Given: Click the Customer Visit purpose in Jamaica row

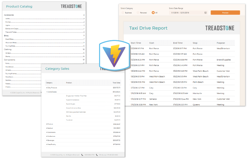Looking at the screenshot, I should coord(223,99).
